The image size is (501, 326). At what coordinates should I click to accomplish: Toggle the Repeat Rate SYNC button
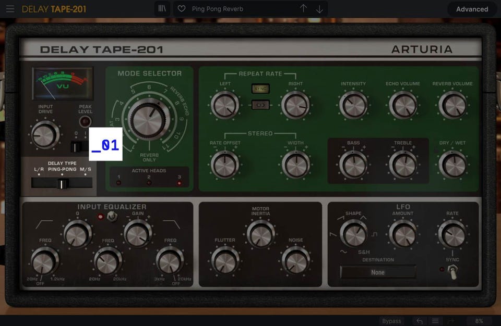coord(260,89)
